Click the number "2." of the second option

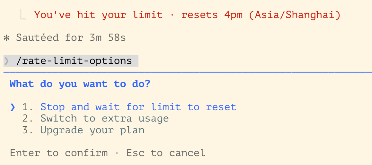(x=28, y=119)
